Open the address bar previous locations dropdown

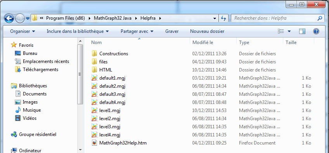pyautogui.click(x=215, y=19)
